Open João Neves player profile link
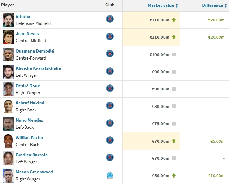The image size is (229, 184). click(x=27, y=34)
